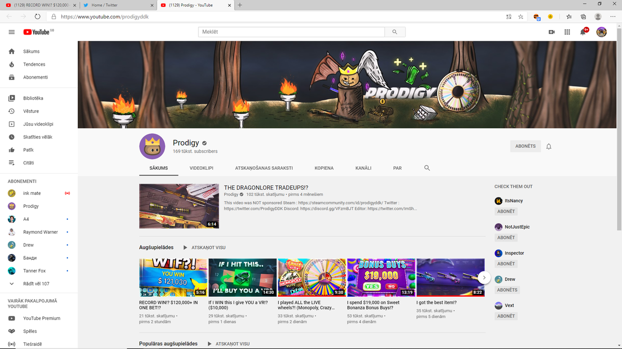
Task: Toggle the channel notification bell
Action: [549, 146]
